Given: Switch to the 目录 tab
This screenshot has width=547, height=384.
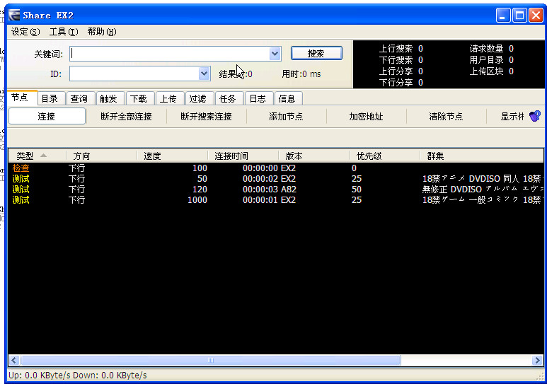Looking at the screenshot, I should tap(51, 99).
